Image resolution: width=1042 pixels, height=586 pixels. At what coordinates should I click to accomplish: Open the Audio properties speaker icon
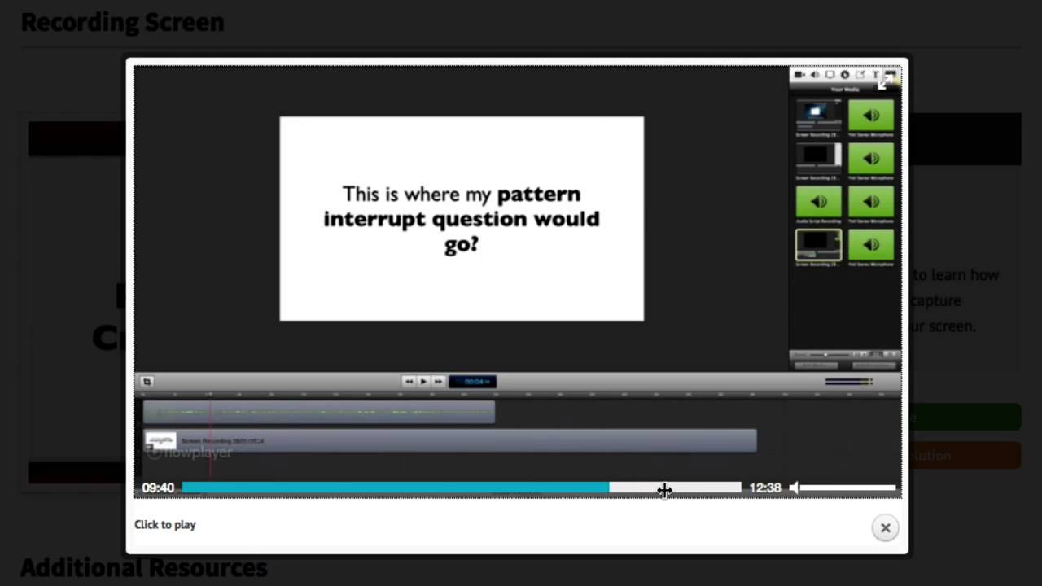pyautogui.click(x=814, y=75)
